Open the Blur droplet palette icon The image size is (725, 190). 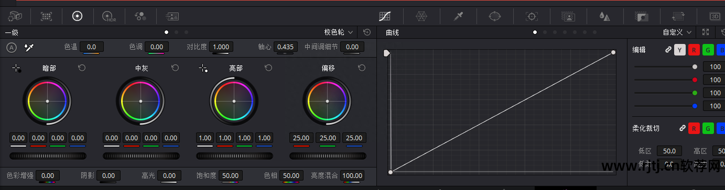pos(605,16)
